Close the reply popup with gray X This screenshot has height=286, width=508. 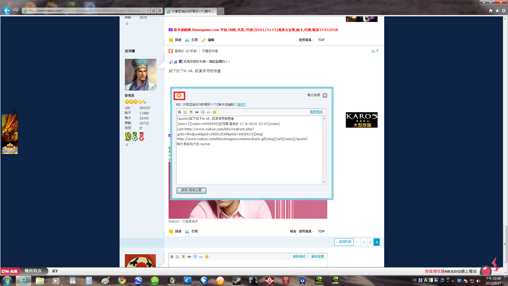coord(325,95)
